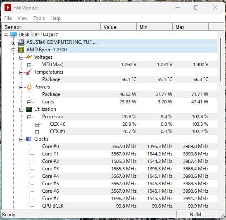Select the Processor utilization row
Viewport: 226px width, 220px height.
[x=129, y=117]
